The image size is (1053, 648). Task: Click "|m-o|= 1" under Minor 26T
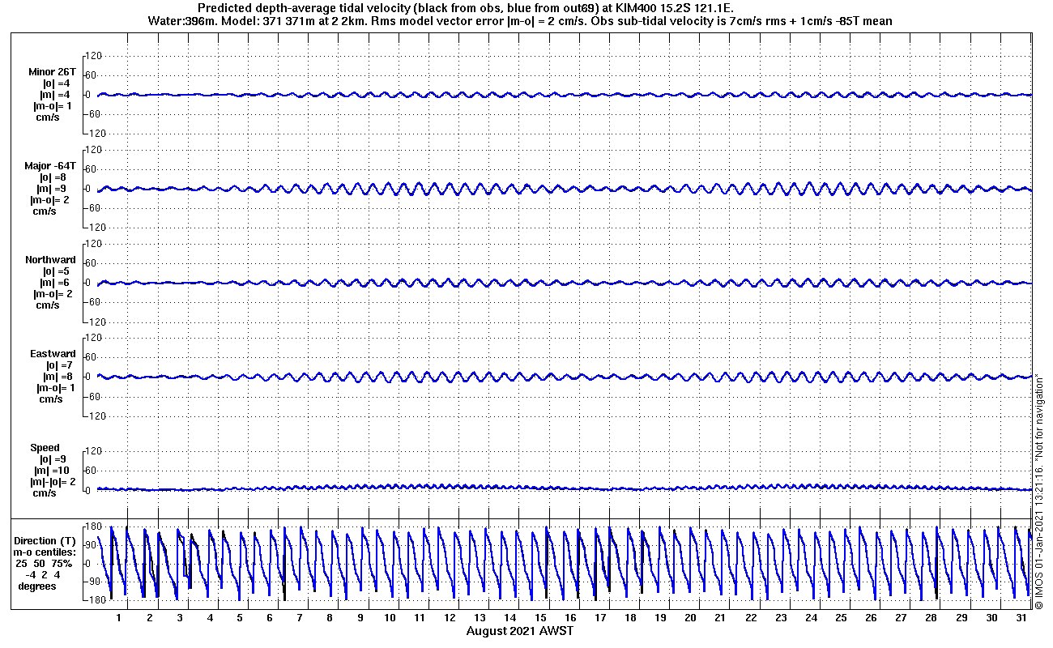coord(53,106)
